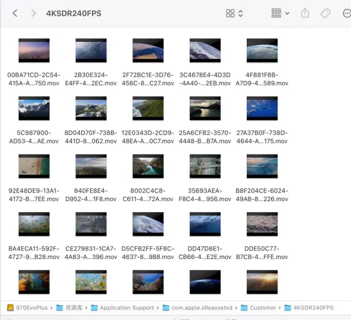Choose the 8002C4C8-C611 river canyon file
The height and width of the screenshot is (320, 351).
[x=148, y=166]
